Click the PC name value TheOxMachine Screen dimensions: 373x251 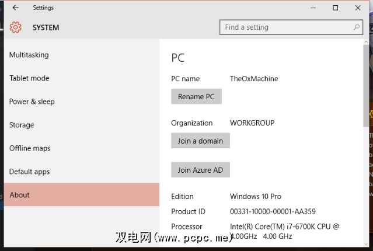point(254,79)
